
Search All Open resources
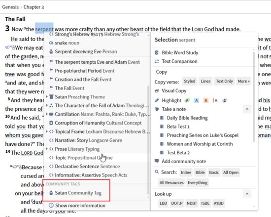231,173
